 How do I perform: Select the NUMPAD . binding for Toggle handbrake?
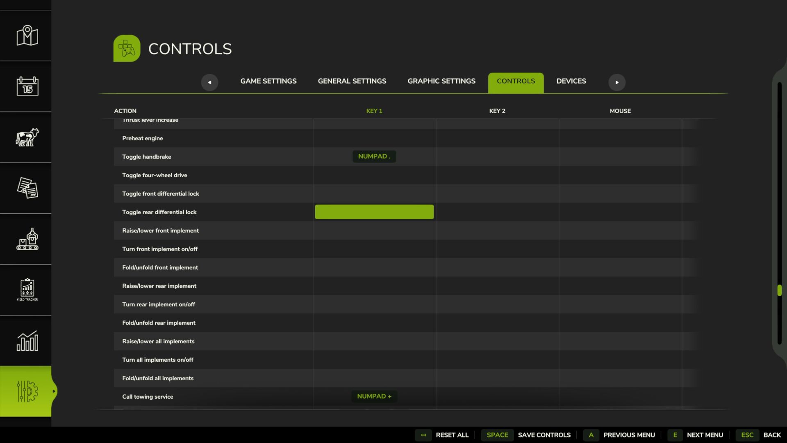374,156
